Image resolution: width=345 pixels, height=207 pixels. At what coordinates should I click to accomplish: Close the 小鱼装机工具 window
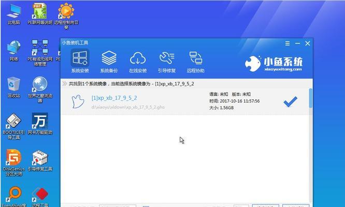(x=308, y=43)
